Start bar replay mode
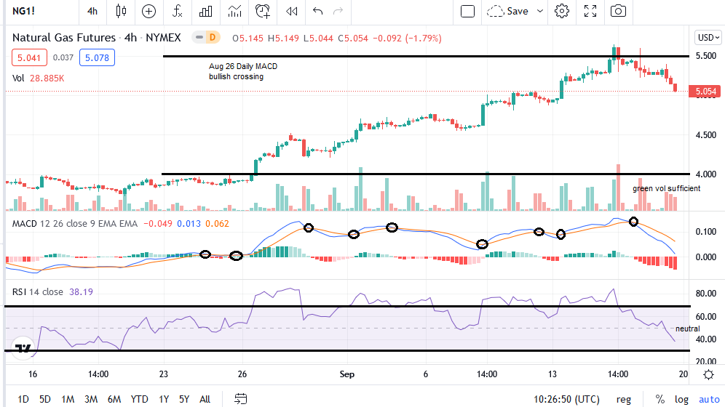Viewport: 725px width, 407px height. [x=291, y=11]
